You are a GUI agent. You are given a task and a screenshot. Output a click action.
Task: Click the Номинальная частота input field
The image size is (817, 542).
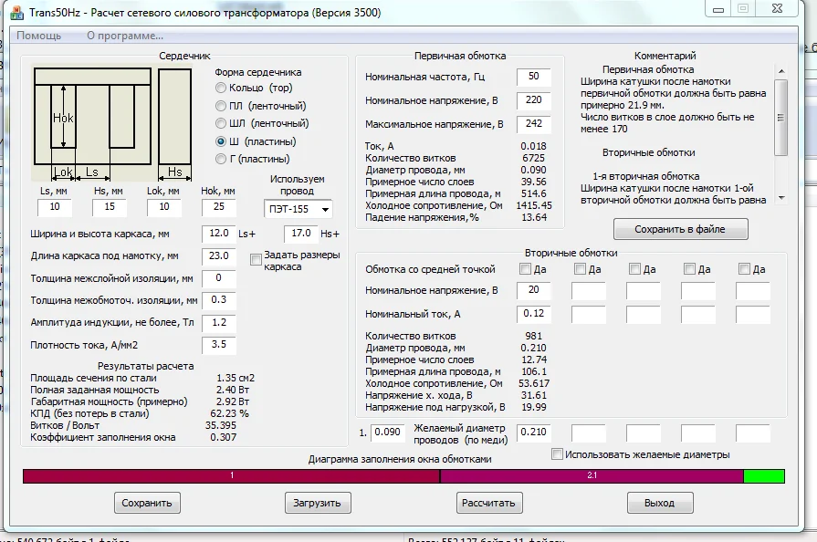coord(533,77)
